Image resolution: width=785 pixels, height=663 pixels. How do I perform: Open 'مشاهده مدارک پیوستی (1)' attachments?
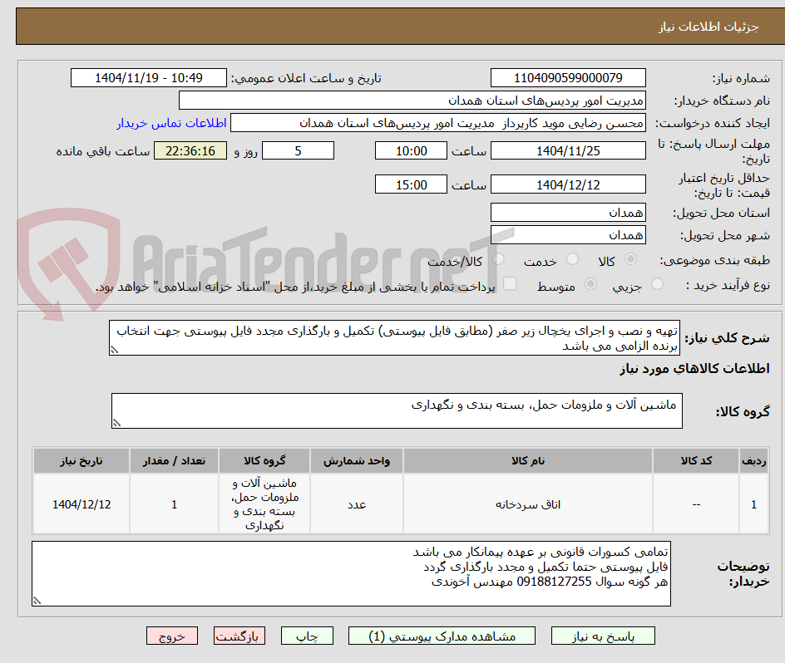pos(442,636)
